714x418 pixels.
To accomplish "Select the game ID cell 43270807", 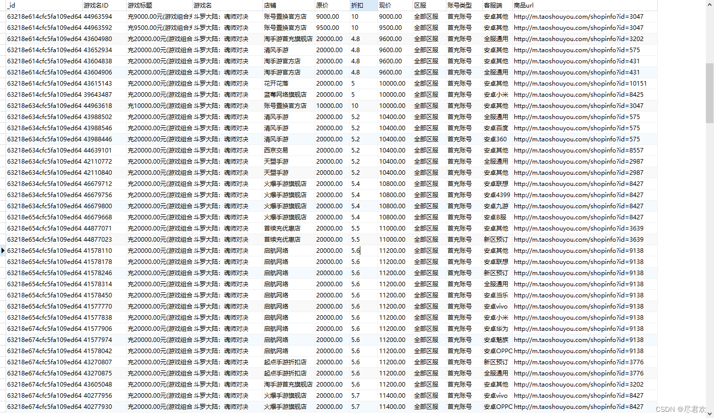I will point(104,362).
